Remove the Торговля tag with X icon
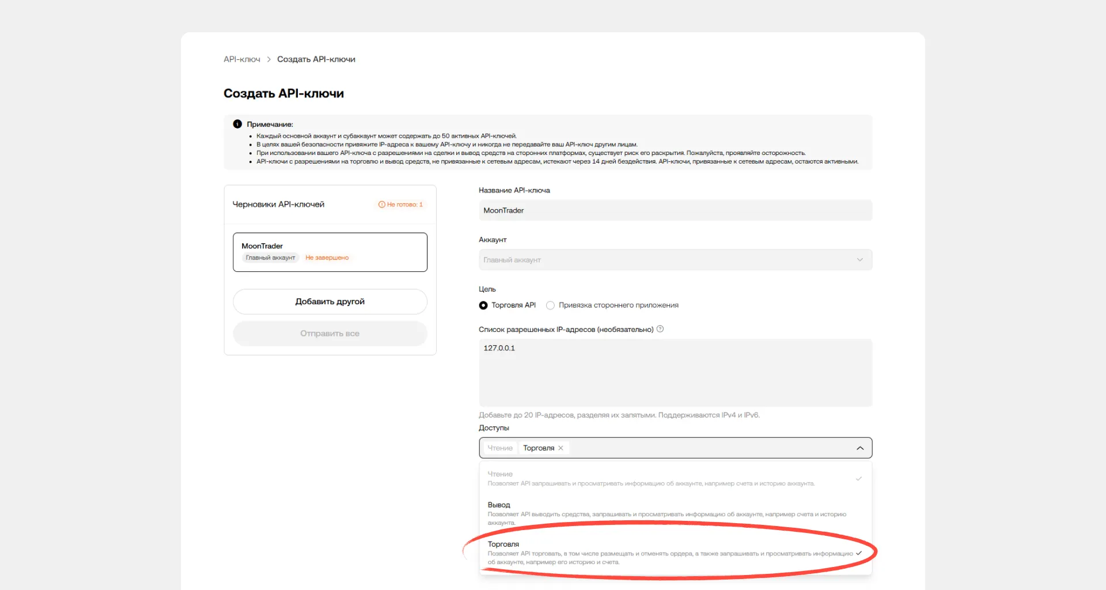The image size is (1106, 590). point(560,448)
